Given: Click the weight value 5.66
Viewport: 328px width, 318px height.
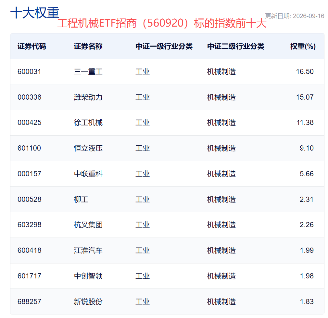Looking at the screenshot, I should pyautogui.click(x=307, y=174).
